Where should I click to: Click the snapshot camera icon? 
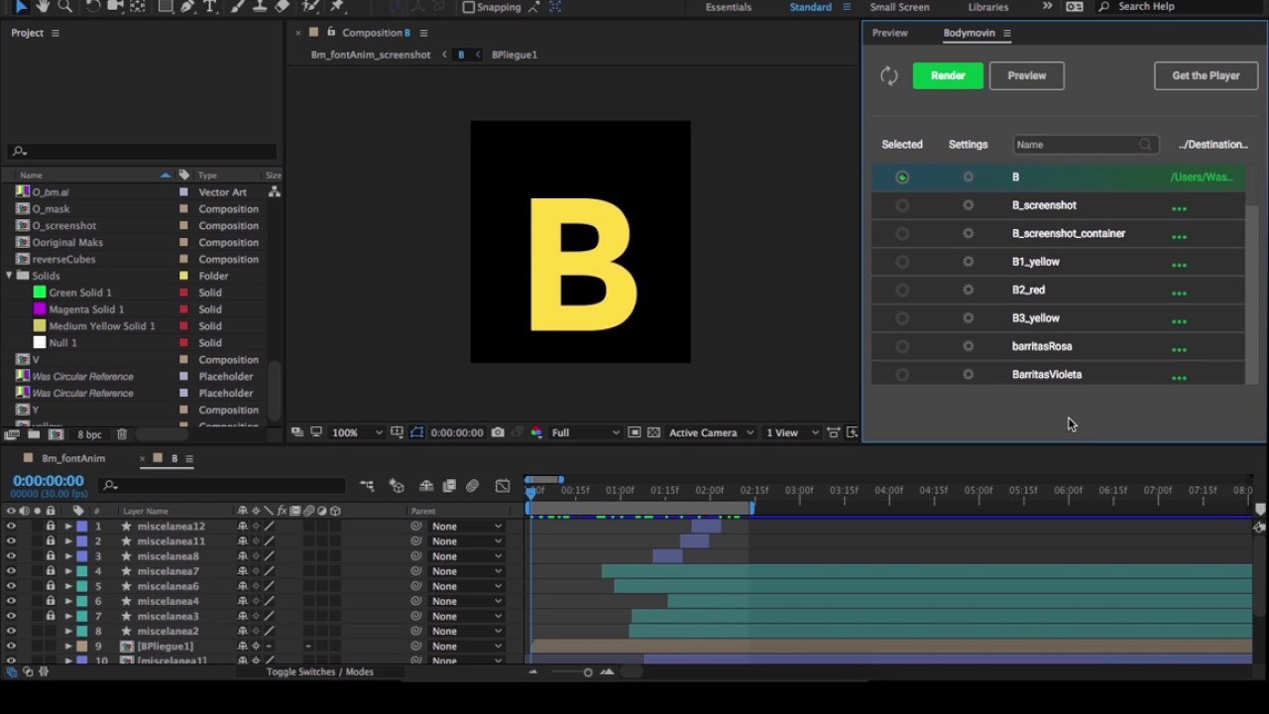click(498, 432)
